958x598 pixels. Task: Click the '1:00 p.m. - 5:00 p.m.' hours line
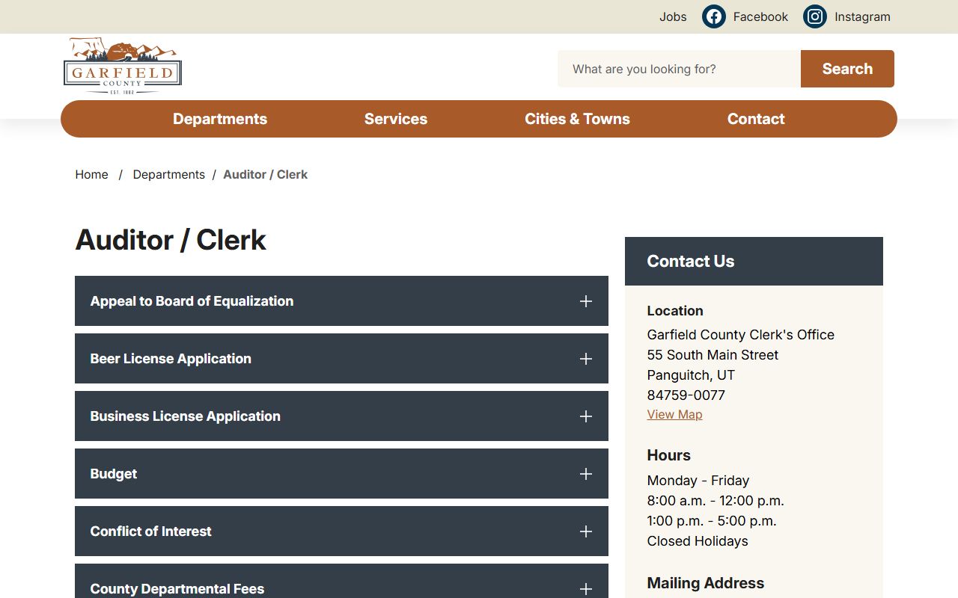(x=712, y=521)
